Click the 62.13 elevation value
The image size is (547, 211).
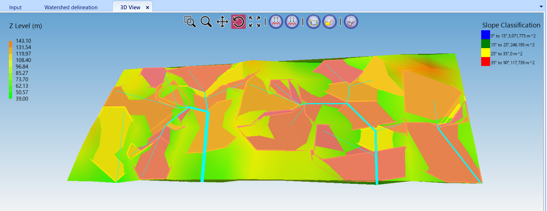click(x=22, y=86)
